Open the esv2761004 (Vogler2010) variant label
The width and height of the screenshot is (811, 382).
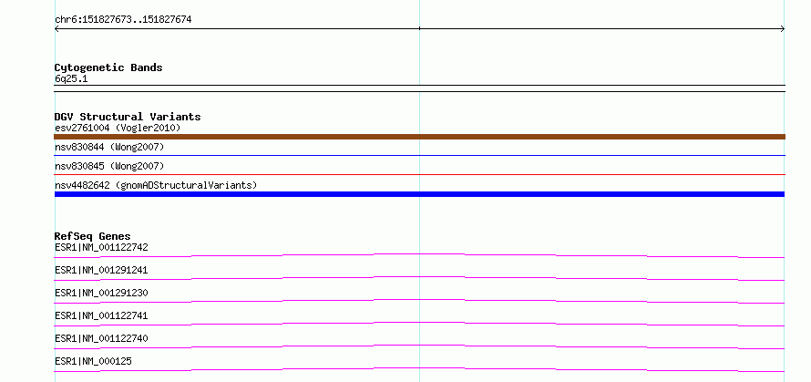118,128
